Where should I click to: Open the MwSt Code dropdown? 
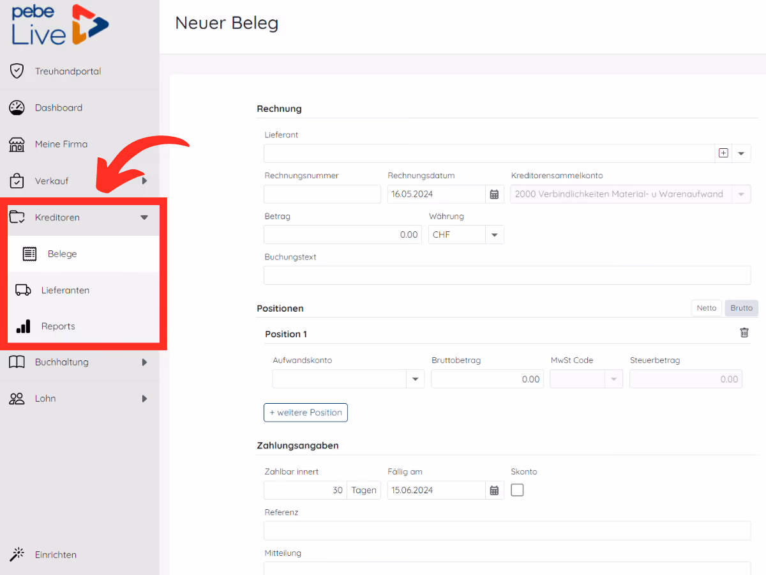click(x=613, y=379)
